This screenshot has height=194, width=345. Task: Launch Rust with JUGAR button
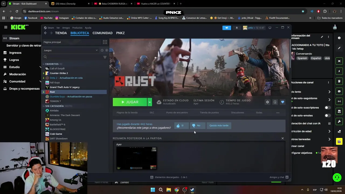coord(130,102)
